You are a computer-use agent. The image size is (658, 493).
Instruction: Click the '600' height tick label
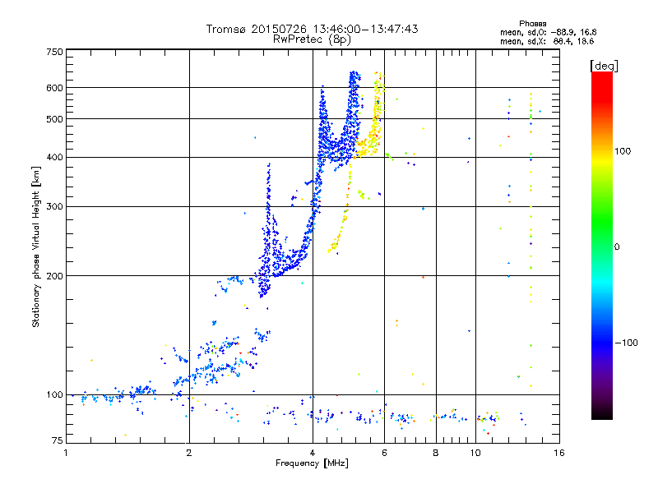(54, 88)
